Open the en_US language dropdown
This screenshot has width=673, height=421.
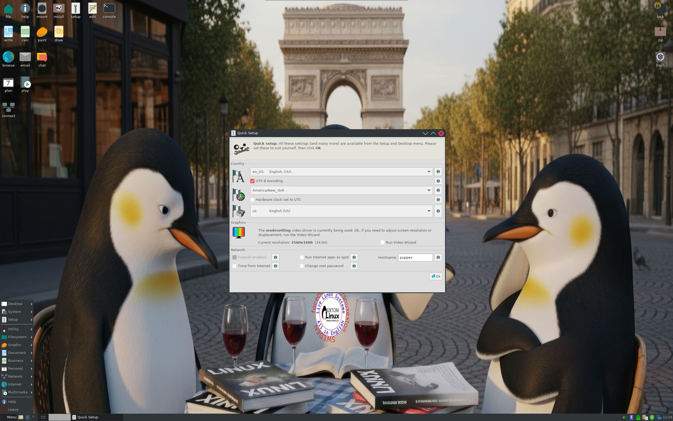(x=341, y=172)
